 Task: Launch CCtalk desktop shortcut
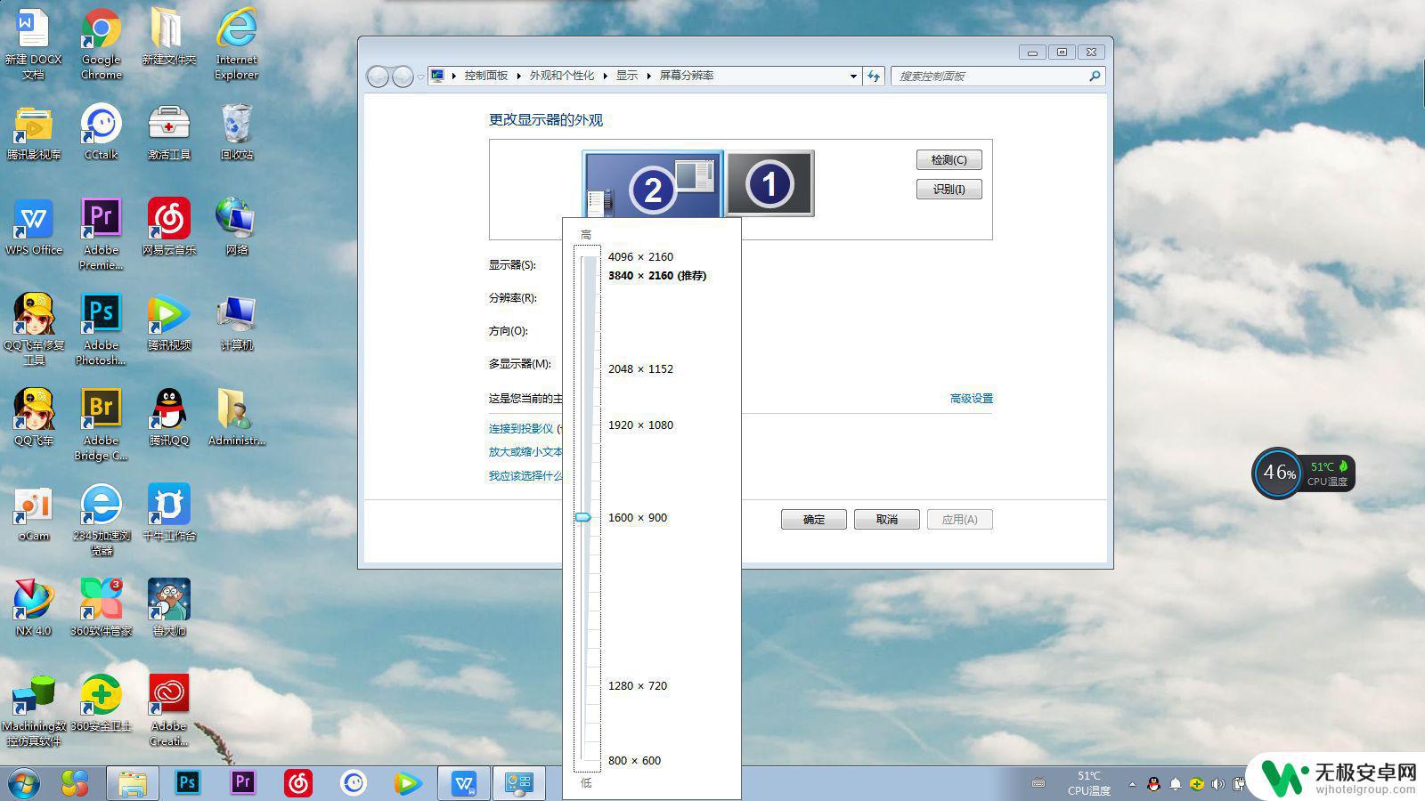pyautogui.click(x=101, y=133)
